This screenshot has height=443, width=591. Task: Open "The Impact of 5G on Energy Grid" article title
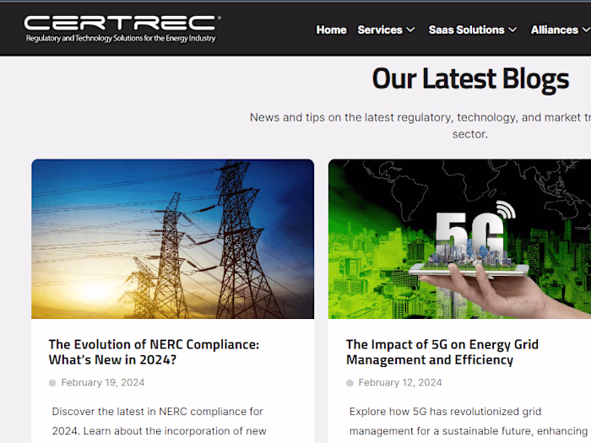(x=442, y=352)
